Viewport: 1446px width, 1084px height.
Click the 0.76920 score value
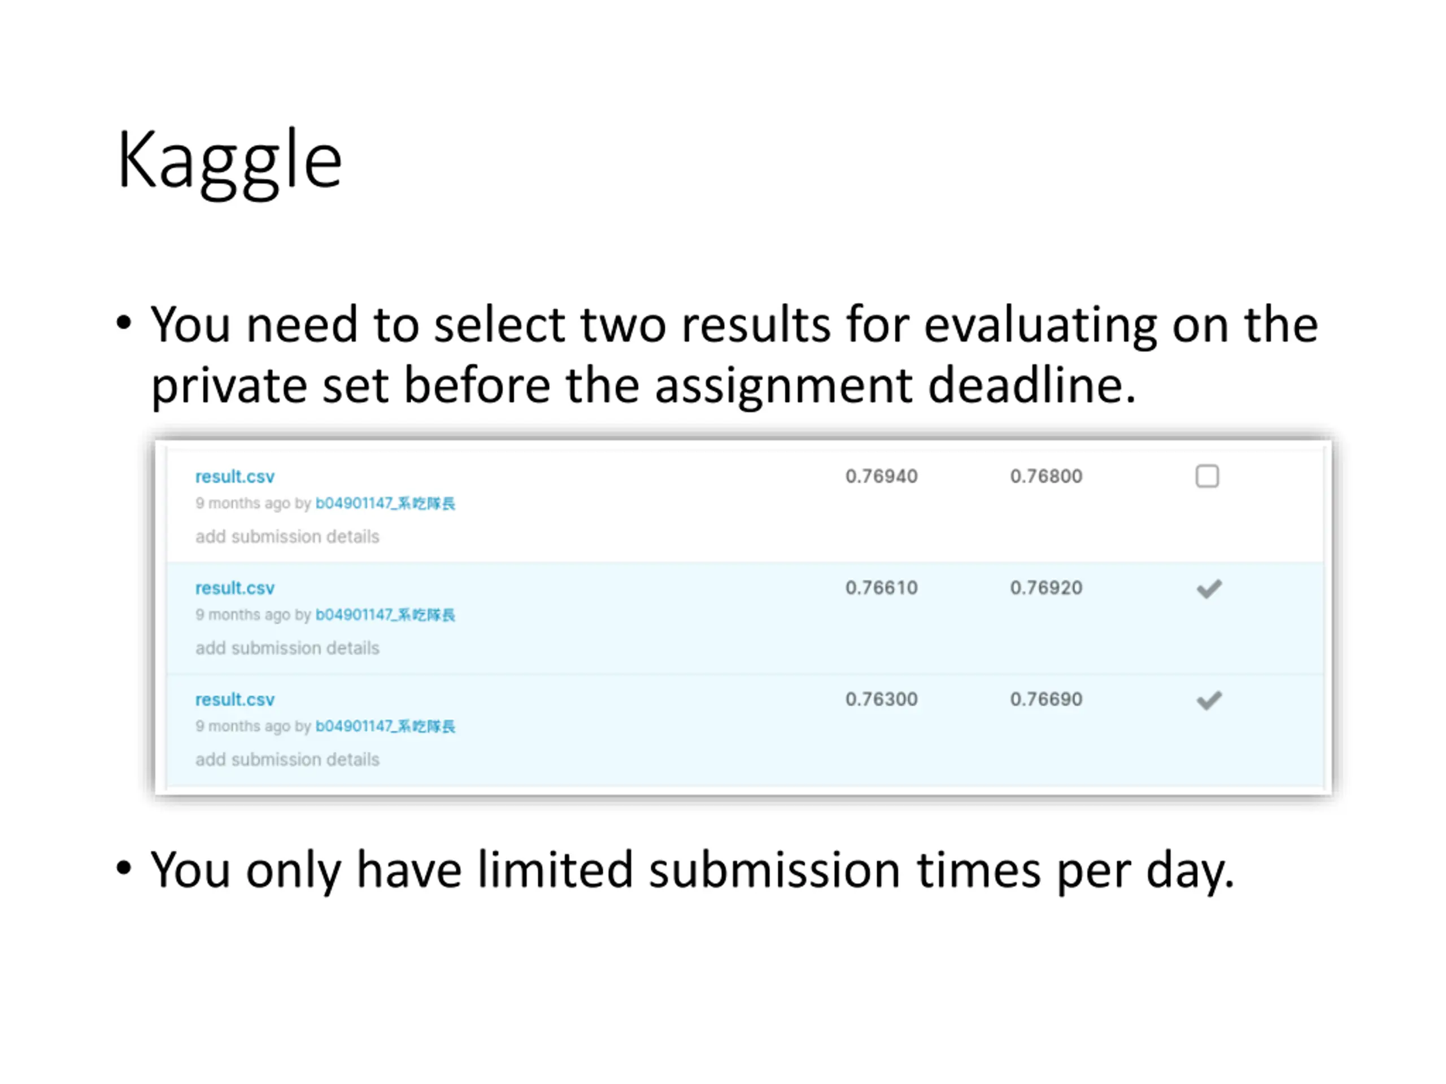click(1046, 588)
